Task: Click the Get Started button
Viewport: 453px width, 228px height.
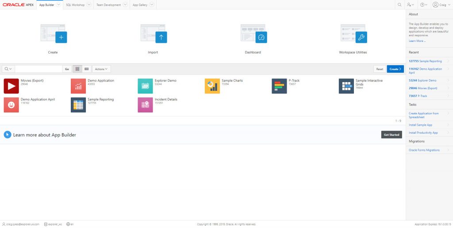Action: click(x=392, y=135)
